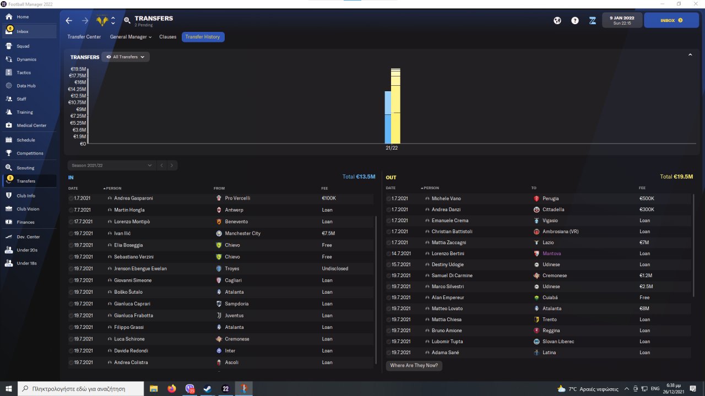Click the Where Are They Now? button
Viewport: 705px width, 396px height.
pos(414,365)
